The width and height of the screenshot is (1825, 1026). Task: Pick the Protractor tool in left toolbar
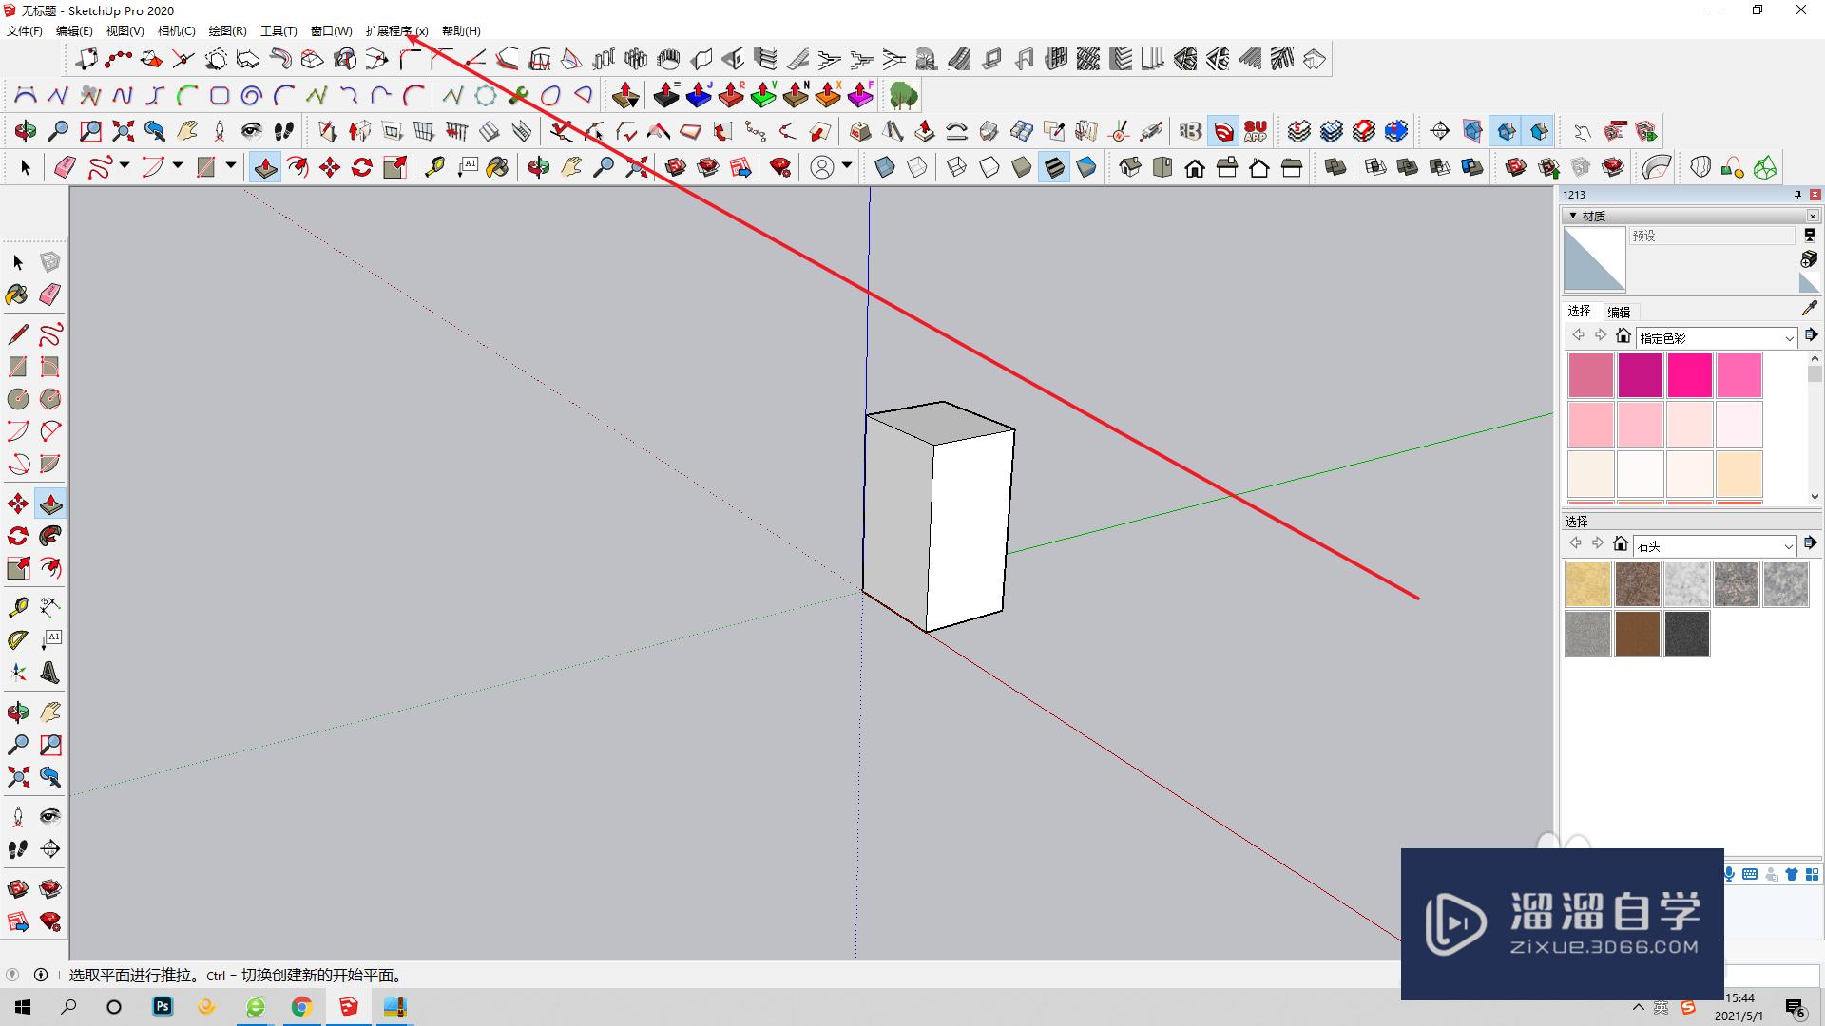pos(18,640)
